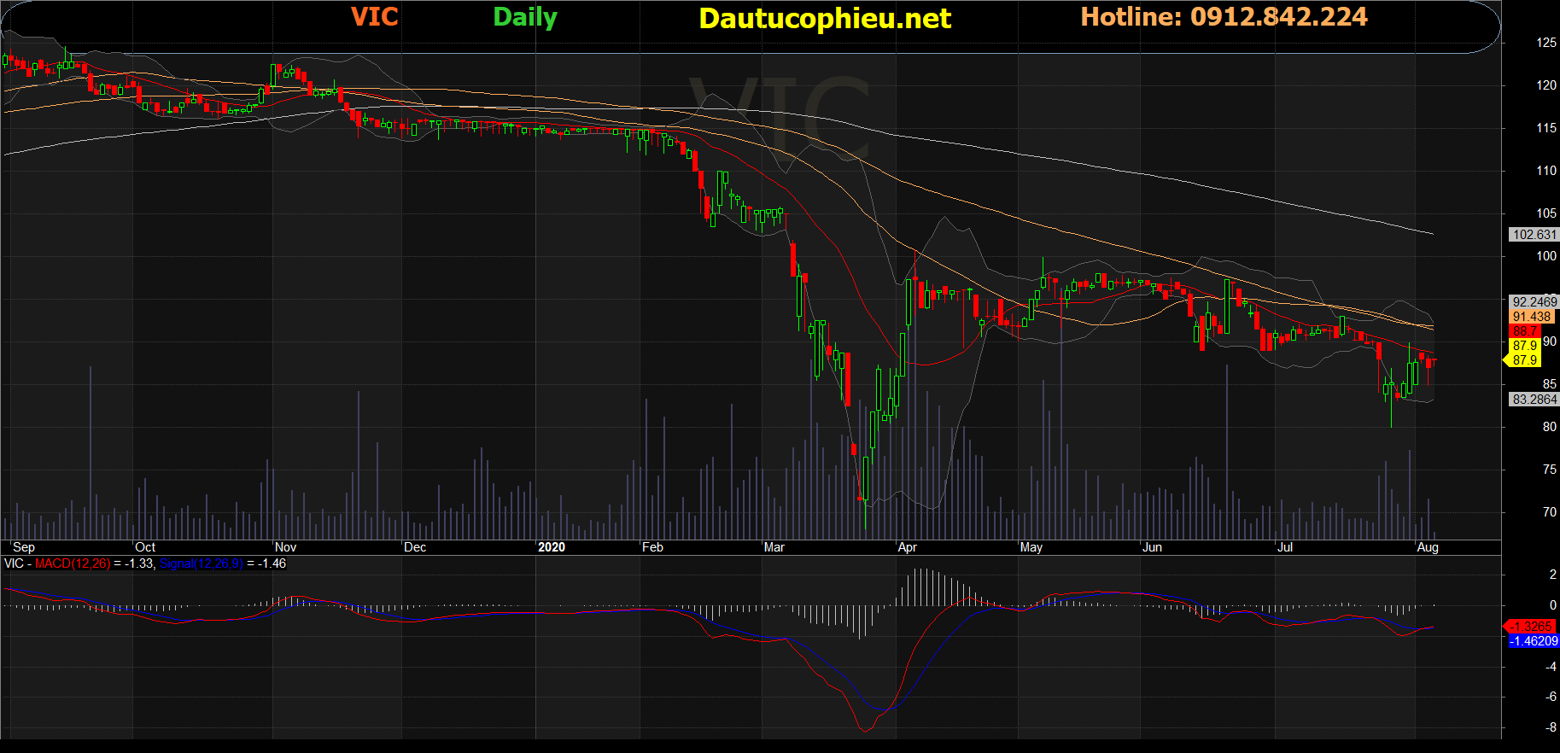Click the 125 price level on axis

[1545, 43]
